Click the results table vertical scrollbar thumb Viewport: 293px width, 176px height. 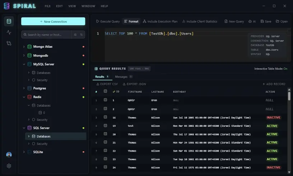click(x=289, y=96)
